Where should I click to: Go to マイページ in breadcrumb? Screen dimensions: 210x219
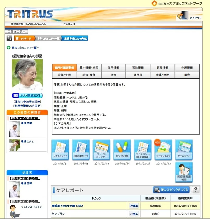pyautogui.click(x=24, y=38)
